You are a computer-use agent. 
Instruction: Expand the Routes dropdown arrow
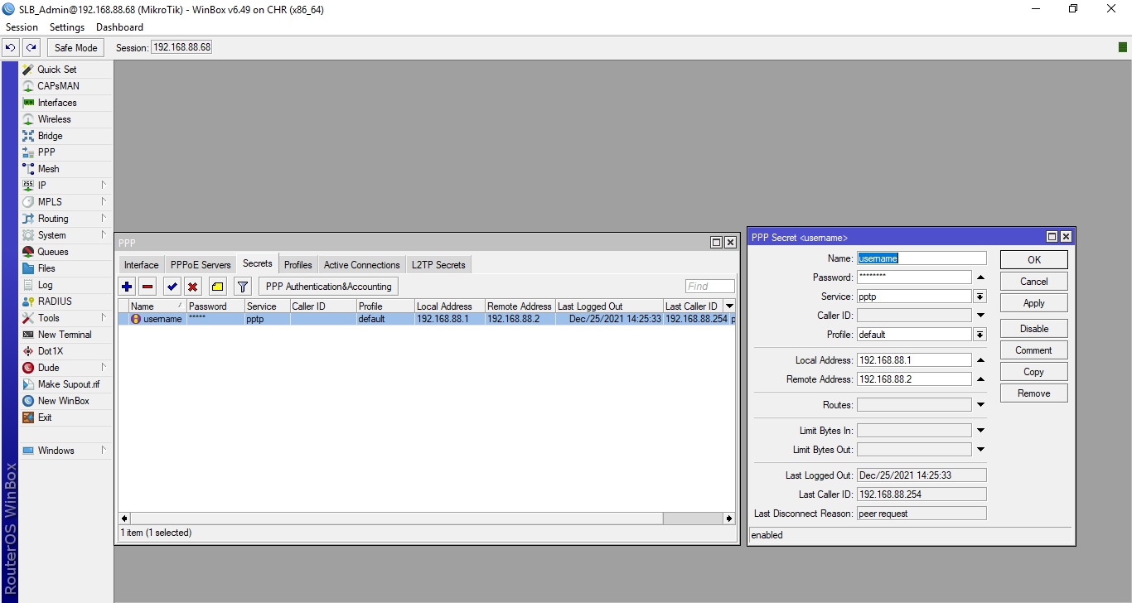click(x=979, y=404)
